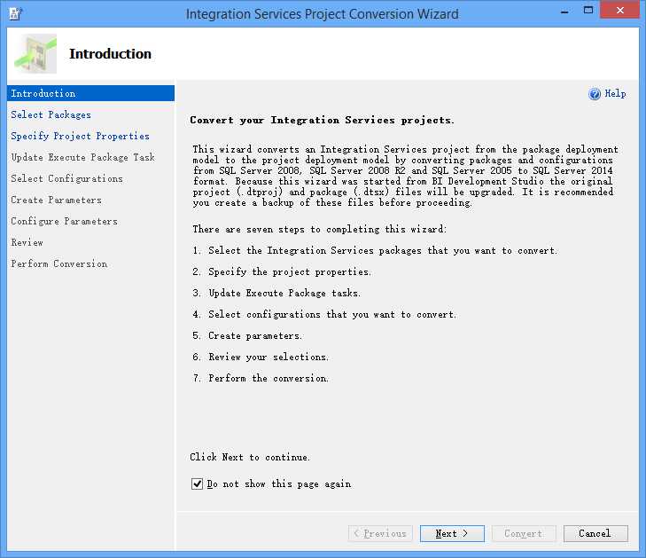Go to the Select Packages step
This screenshot has height=558, width=646.
click(51, 114)
